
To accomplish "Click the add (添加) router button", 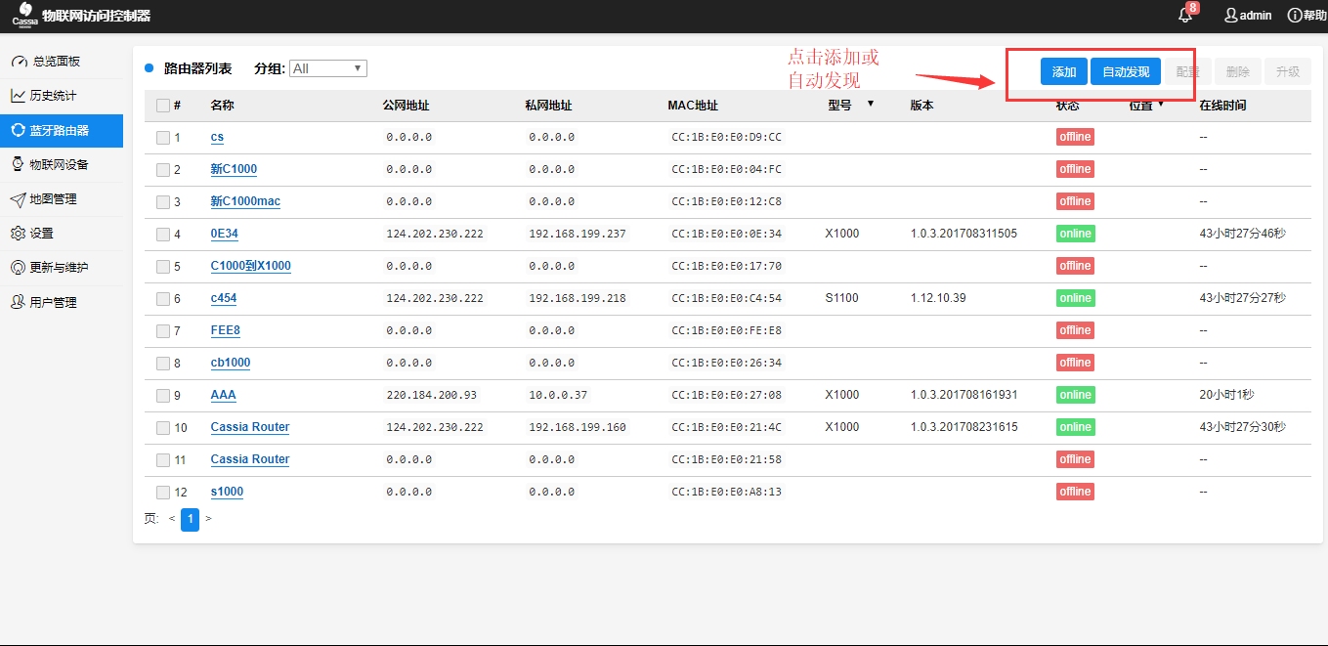I will point(1063,72).
